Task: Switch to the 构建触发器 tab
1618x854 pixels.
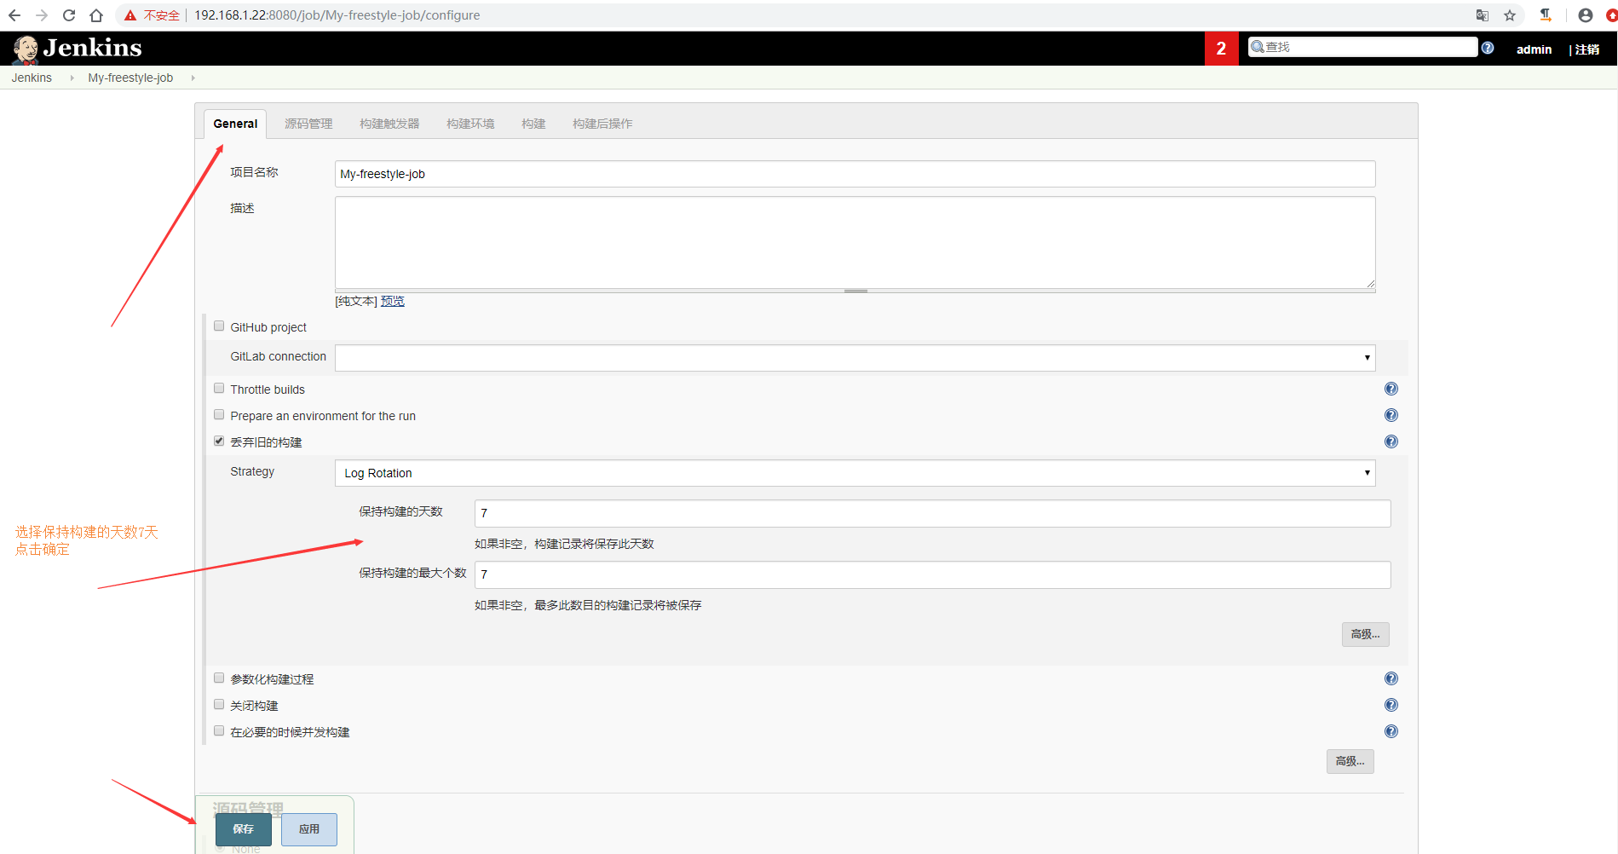Action: [x=389, y=124]
